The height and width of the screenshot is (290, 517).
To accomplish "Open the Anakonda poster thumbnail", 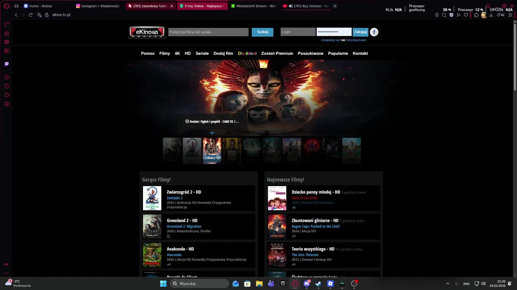I will pos(152,255).
